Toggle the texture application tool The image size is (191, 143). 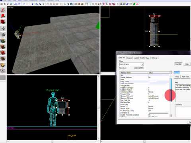coord(3,41)
